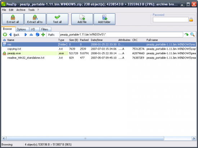This screenshot has height=148, width=198.
Task: Go up one level with the up arrow
Action: point(31,34)
